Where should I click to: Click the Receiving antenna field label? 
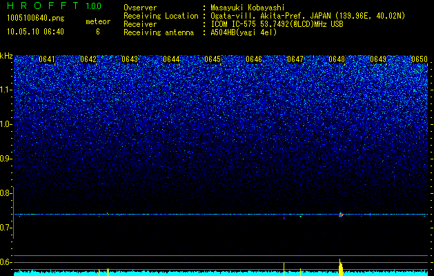(159, 32)
